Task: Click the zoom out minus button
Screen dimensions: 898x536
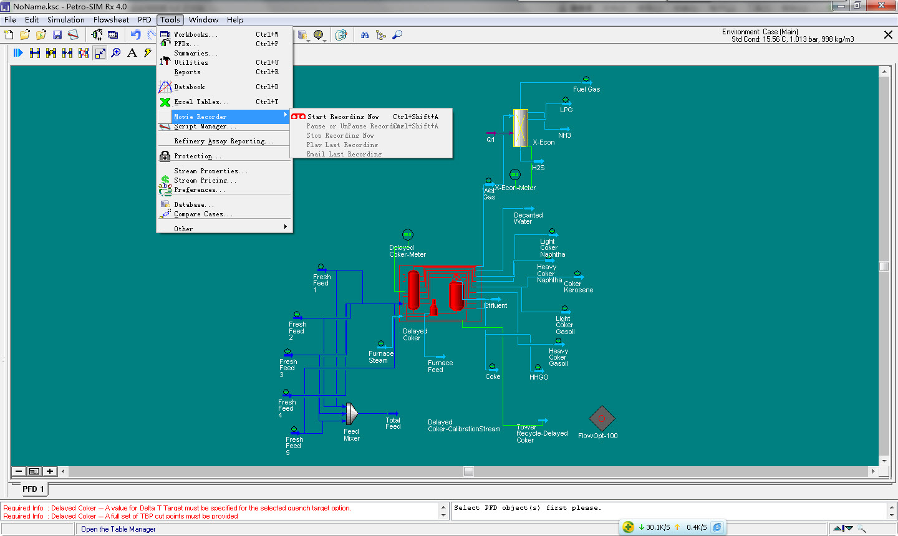Action: pos(19,471)
